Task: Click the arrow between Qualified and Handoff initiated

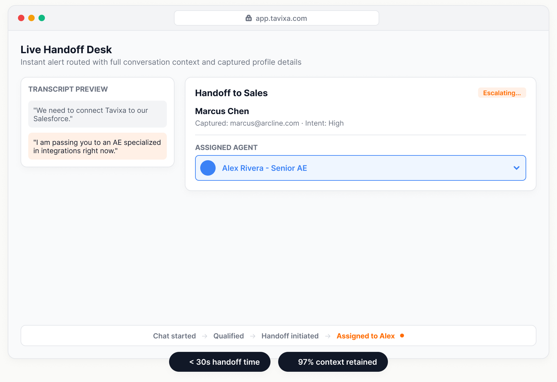Action: click(x=253, y=336)
